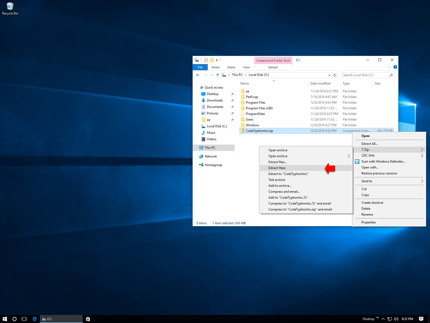Show hidden tray icons chevron
The image size is (430, 323).
[x=383, y=319]
